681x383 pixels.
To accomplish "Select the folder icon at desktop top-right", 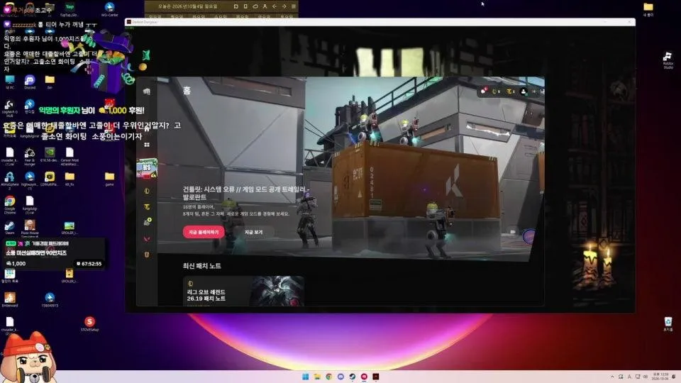I will point(648,9).
